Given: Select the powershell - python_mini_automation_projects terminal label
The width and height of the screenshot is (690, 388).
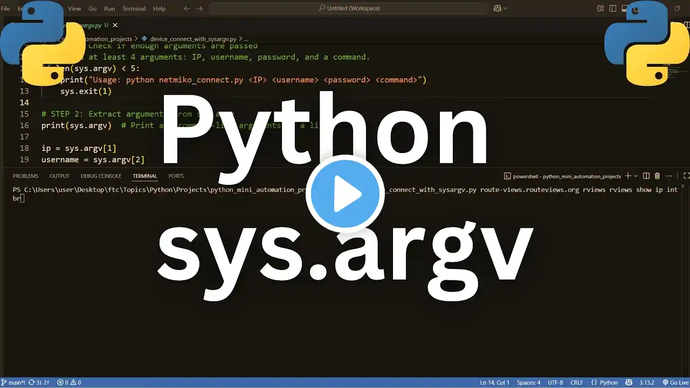Looking at the screenshot, I should 567,176.
